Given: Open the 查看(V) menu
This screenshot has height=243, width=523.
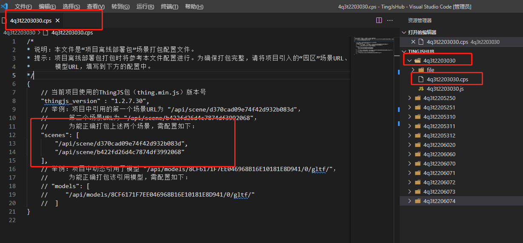Looking at the screenshot, I should tap(96, 6).
